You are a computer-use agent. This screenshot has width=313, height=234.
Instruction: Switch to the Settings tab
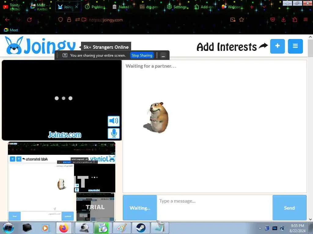coord(177,7)
